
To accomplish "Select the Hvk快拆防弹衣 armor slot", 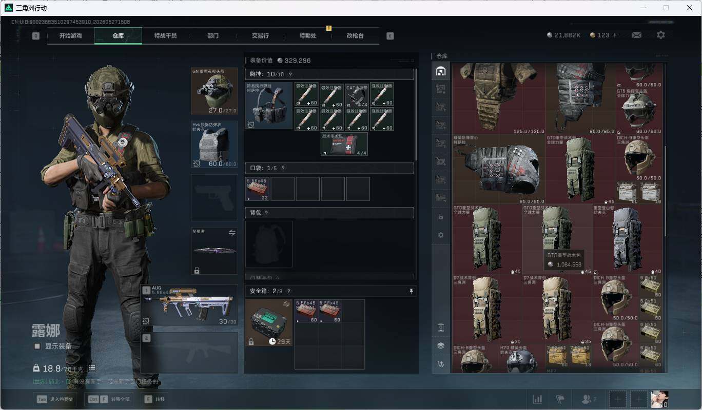I will (215, 145).
